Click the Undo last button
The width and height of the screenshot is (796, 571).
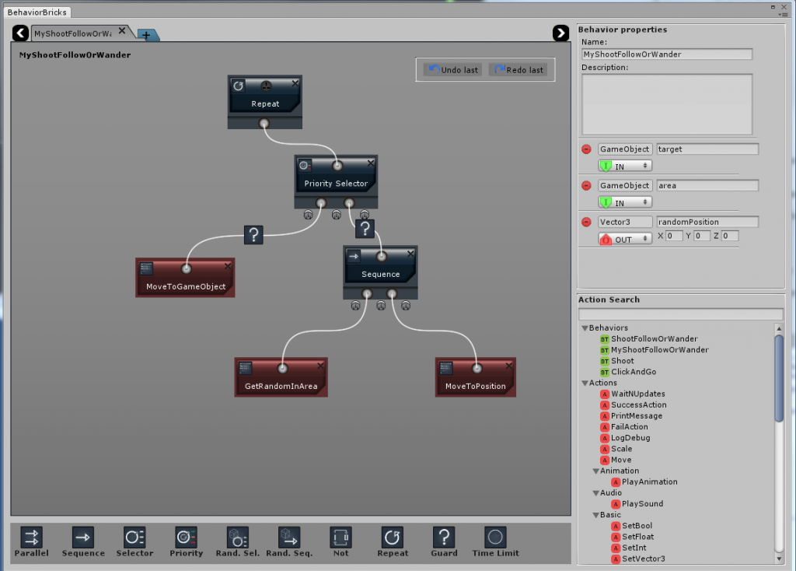(x=452, y=70)
